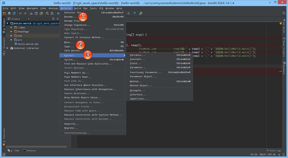Image resolution: width=288 pixels, height=158 pixels.
Task: Open the Structure tool window
Action: coord(4,47)
